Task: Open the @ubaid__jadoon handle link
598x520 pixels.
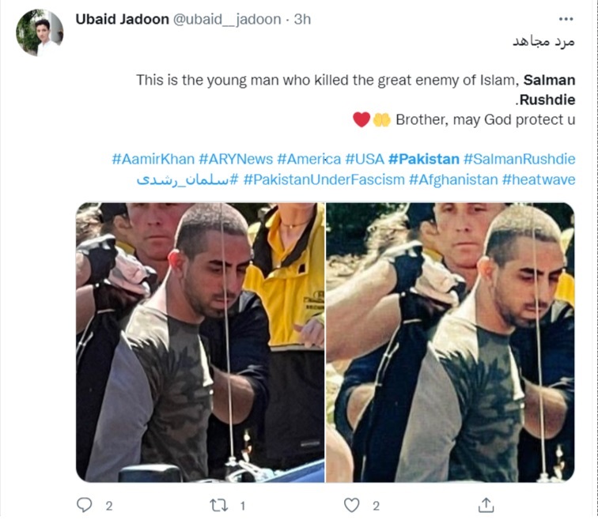Action: coord(227,20)
